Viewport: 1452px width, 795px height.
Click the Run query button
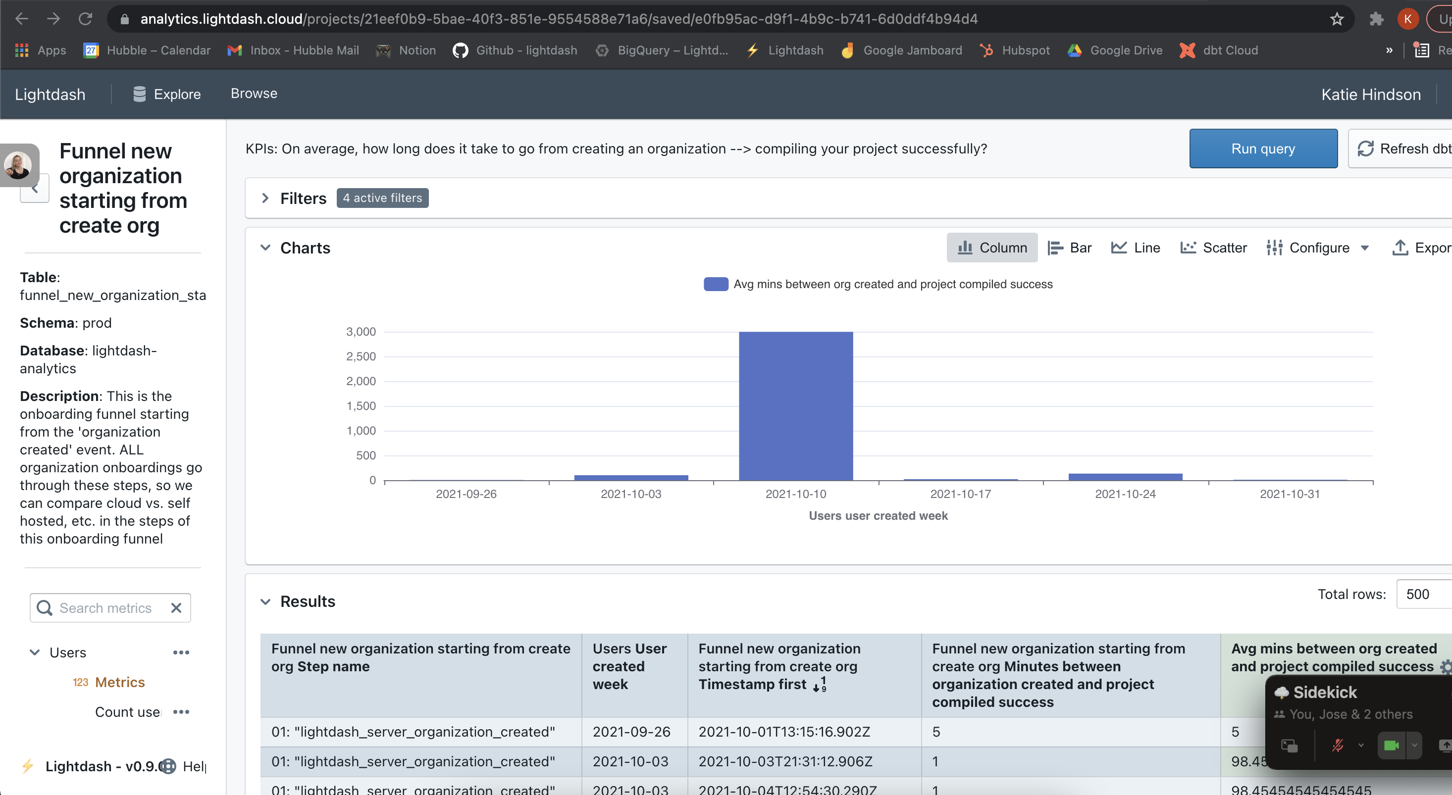point(1263,148)
